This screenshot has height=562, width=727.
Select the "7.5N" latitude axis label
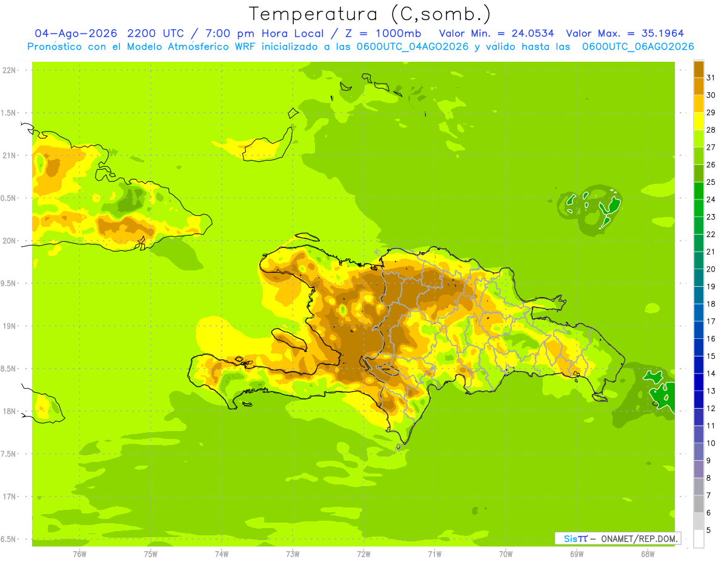(x=8, y=453)
